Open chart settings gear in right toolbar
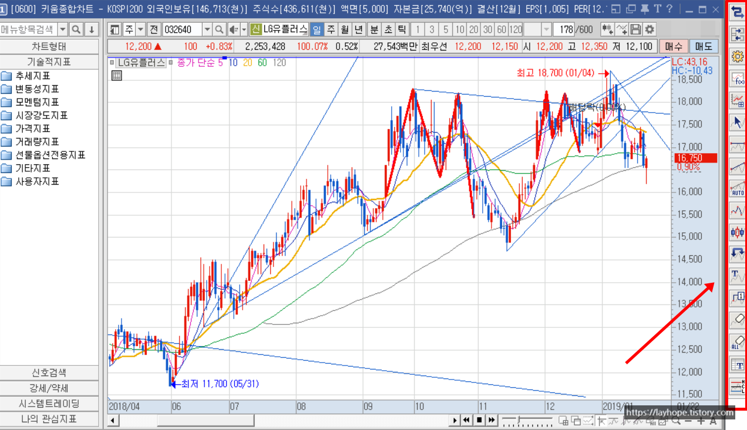747x430 pixels. [x=737, y=56]
